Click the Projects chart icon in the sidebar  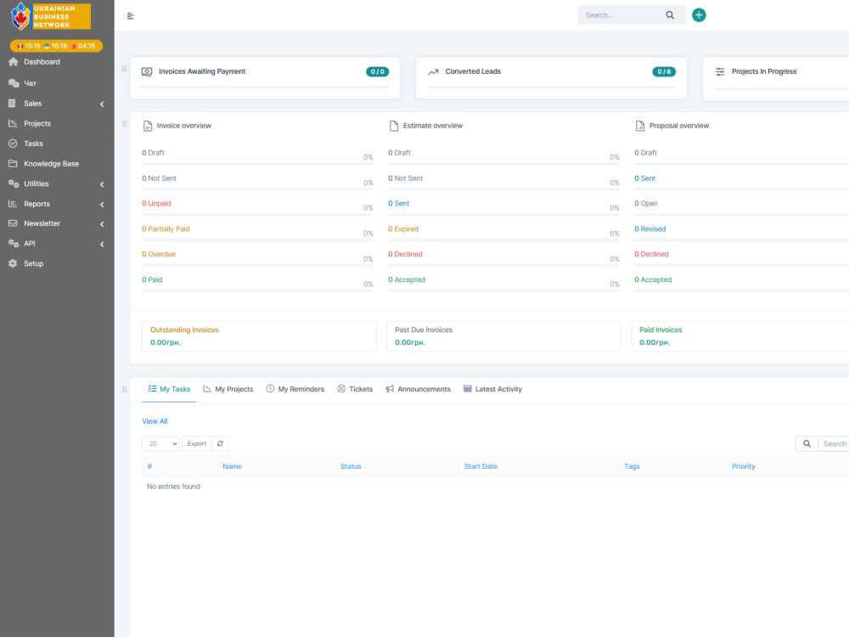point(13,123)
